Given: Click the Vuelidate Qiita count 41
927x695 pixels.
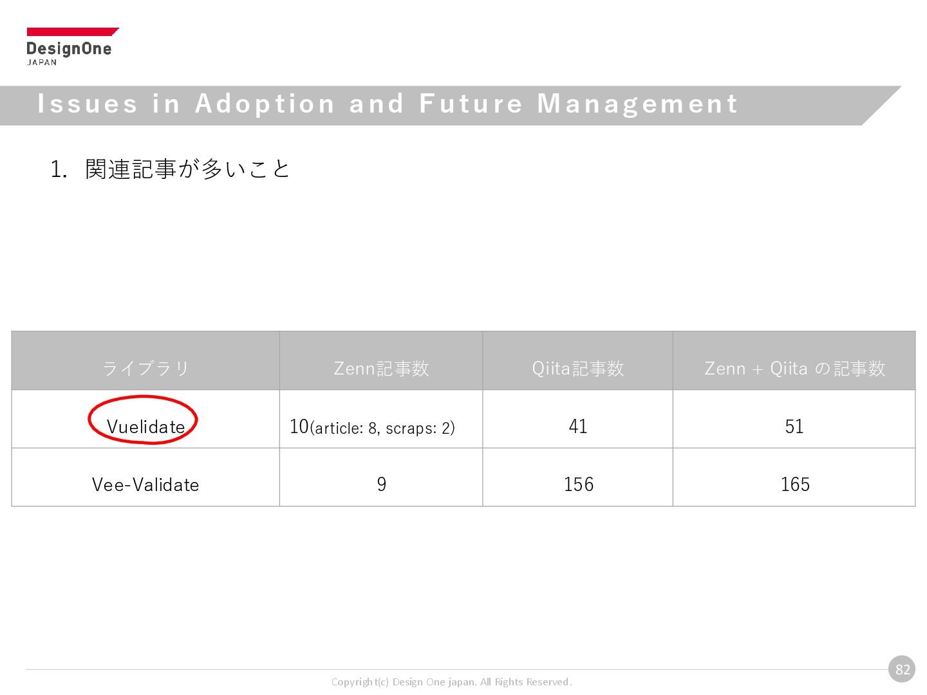Looking at the screenshot, I should 577,426.
